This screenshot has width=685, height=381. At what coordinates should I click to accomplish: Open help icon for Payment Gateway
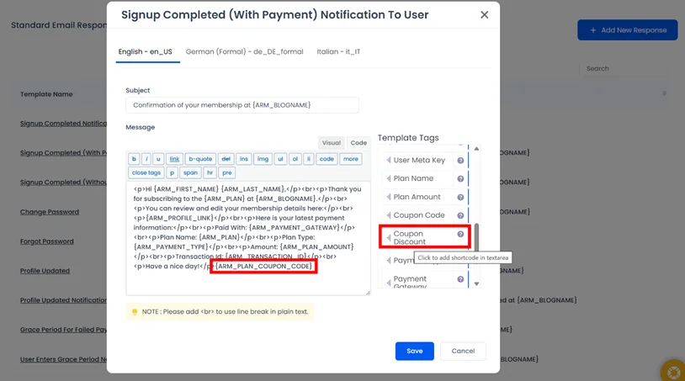460,279
